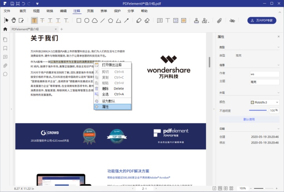Select the Strikethrough text tool
Viewport: 284px width, 192px height.
click(x=42, y=21)
